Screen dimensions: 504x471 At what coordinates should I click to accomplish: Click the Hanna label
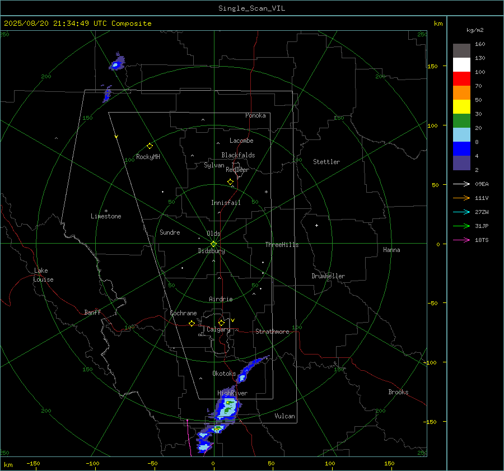click(391, 250)
